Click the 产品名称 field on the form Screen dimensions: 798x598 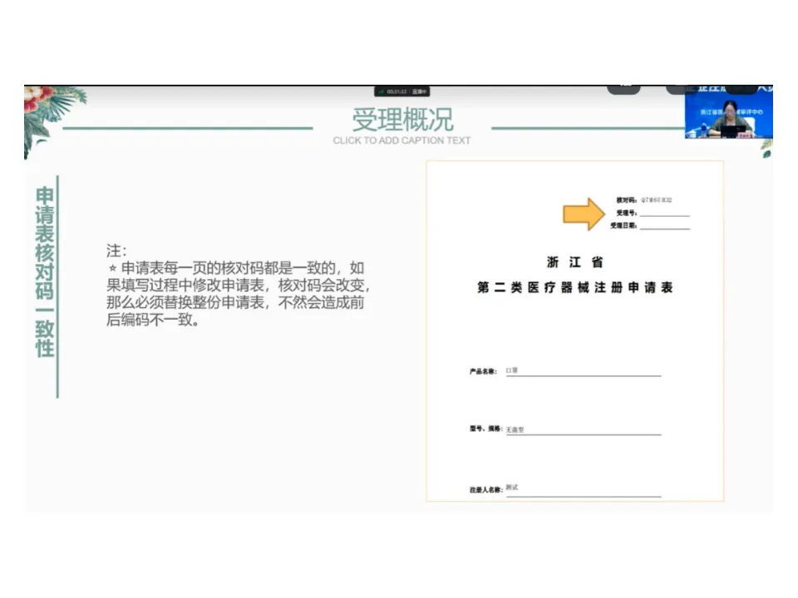[584, 371]
